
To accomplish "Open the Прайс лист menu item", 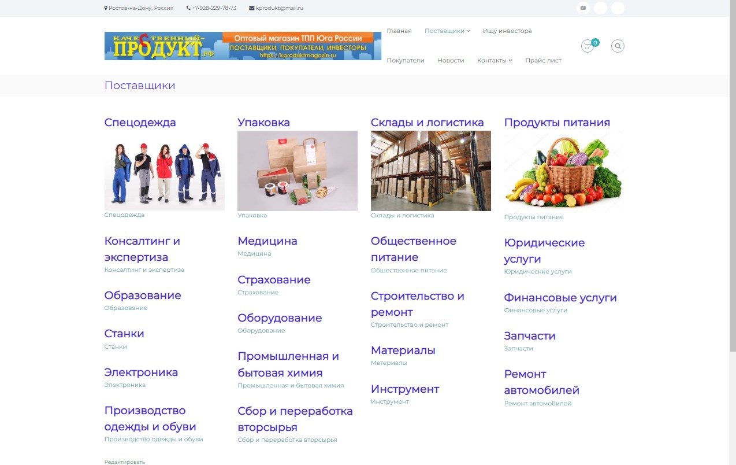I will [x=543, y=61].
